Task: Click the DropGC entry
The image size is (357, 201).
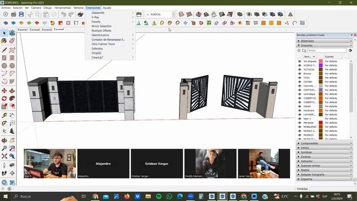Action: click(110, 53)
